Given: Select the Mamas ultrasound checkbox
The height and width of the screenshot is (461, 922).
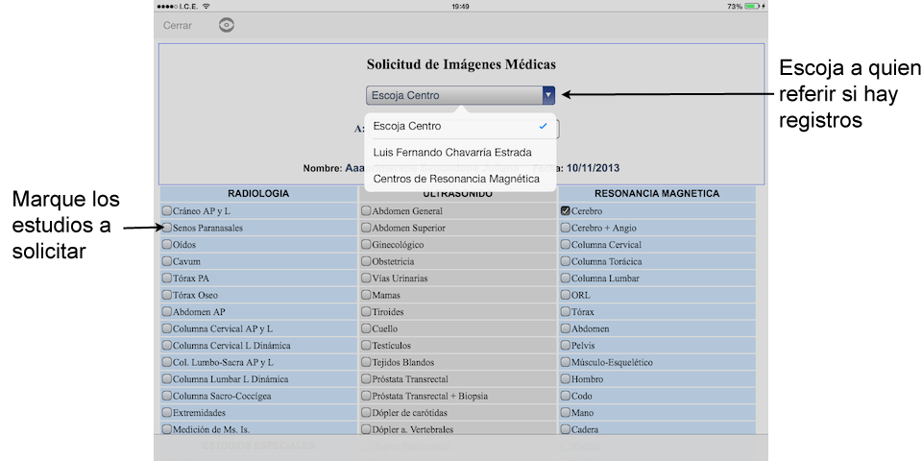Looking at the screenshot, I should [x=366, y=295].
